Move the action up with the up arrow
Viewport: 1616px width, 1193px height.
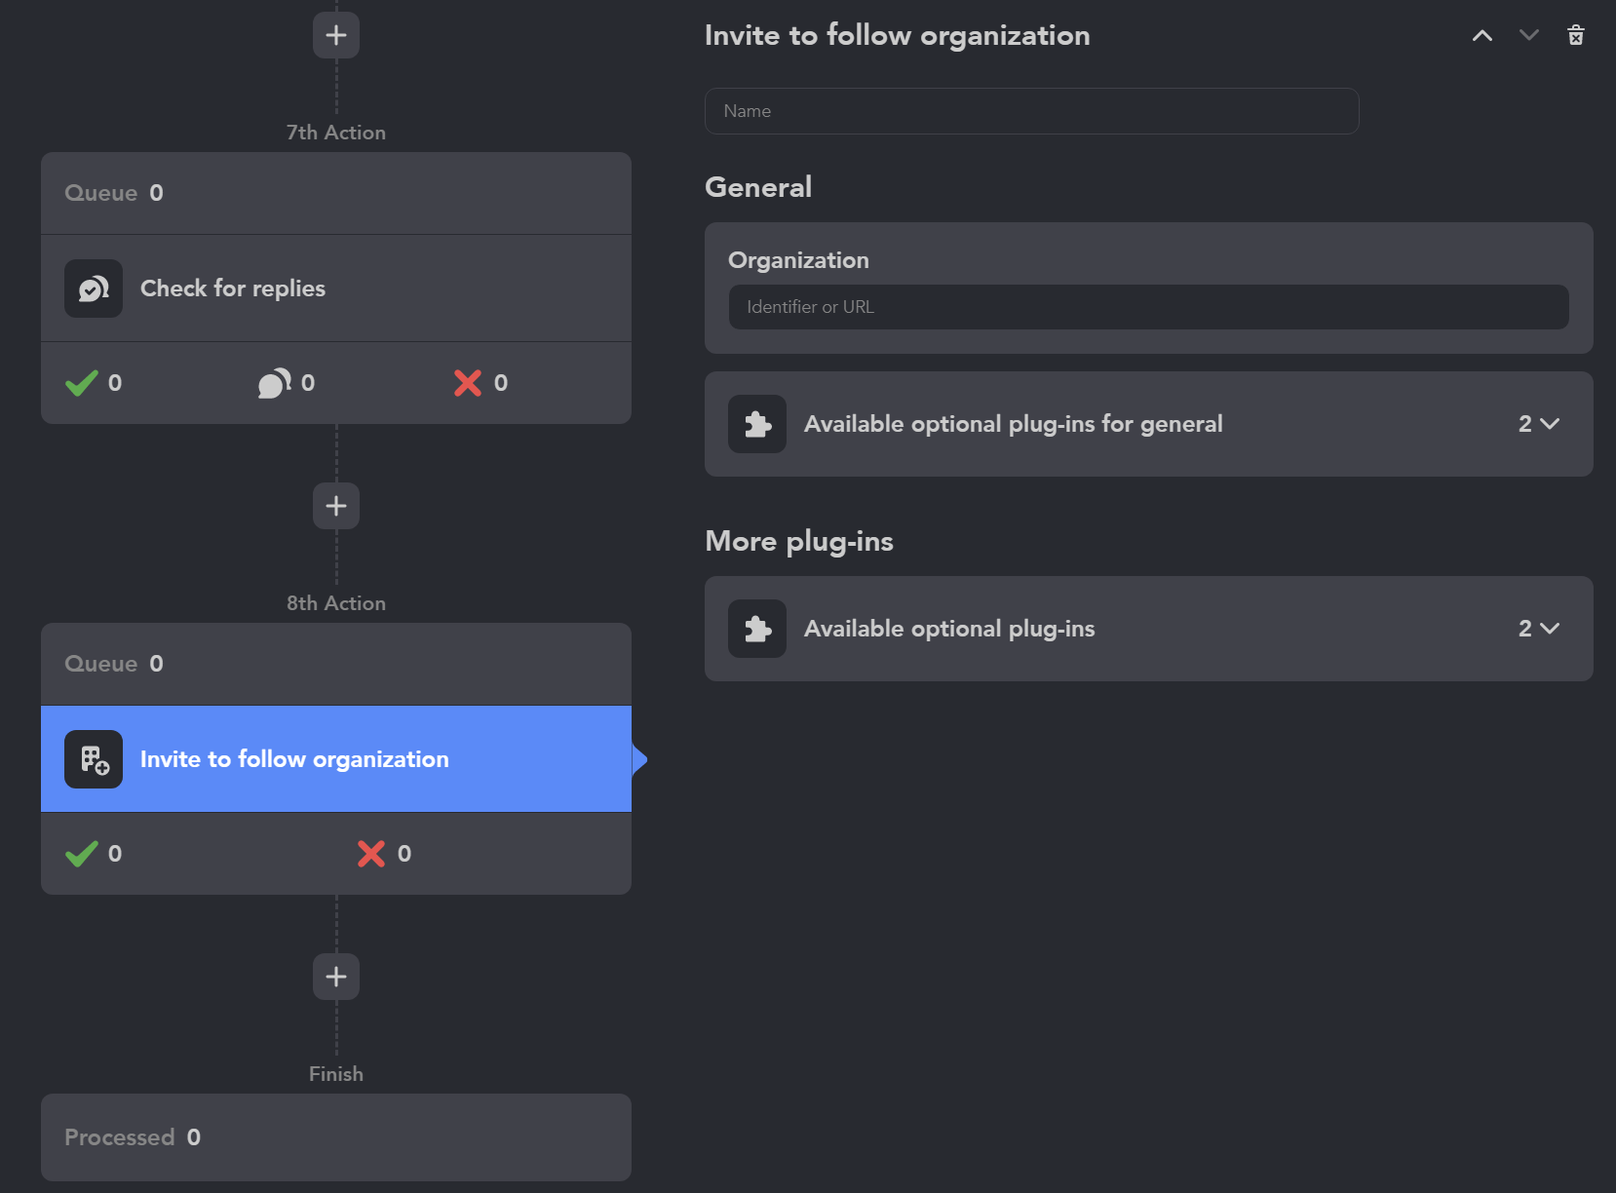[x=1481, y=35]
